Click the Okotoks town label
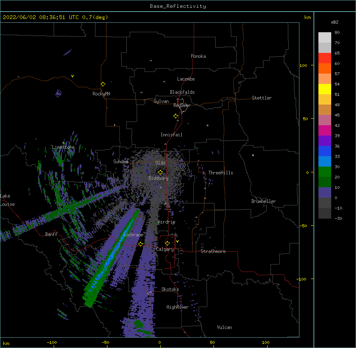 point(170,289)
